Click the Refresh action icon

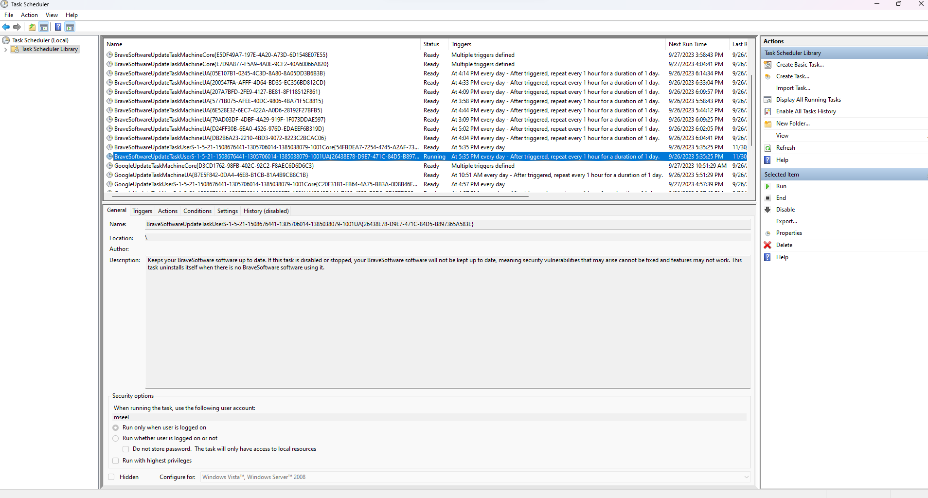[767, 148]
